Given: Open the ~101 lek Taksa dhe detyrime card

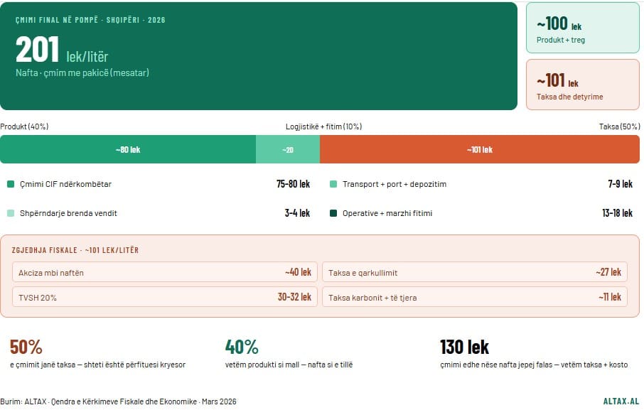Looking at the screenshot, I should click(582, 85).
